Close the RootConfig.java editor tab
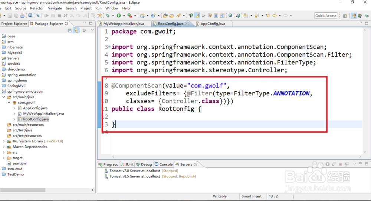371x201 pixels. (x=187, y=23)
